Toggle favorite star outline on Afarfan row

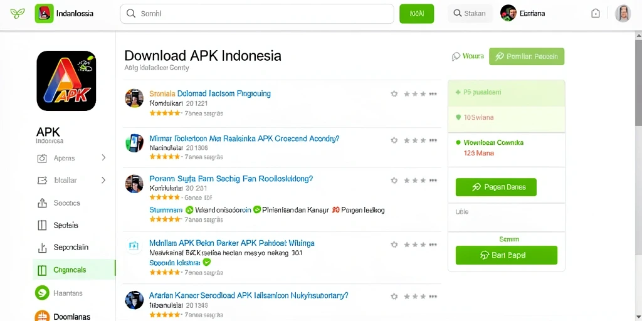(394, 297)
